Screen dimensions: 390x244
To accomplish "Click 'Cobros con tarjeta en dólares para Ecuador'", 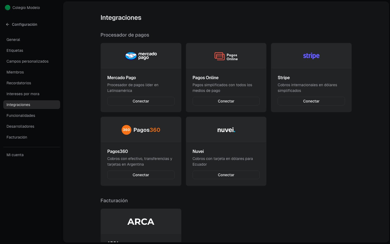I will click(x=223, y=162).
